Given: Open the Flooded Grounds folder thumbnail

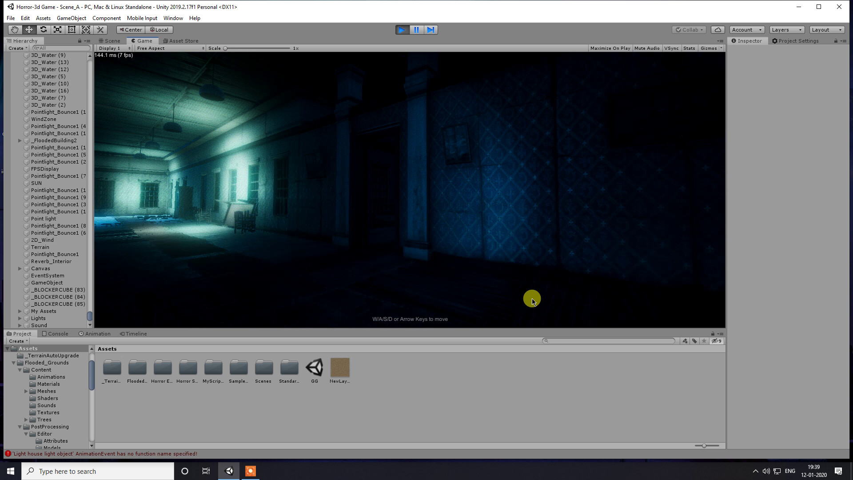Looking at the screenshot, I should [x=137, y=371].
